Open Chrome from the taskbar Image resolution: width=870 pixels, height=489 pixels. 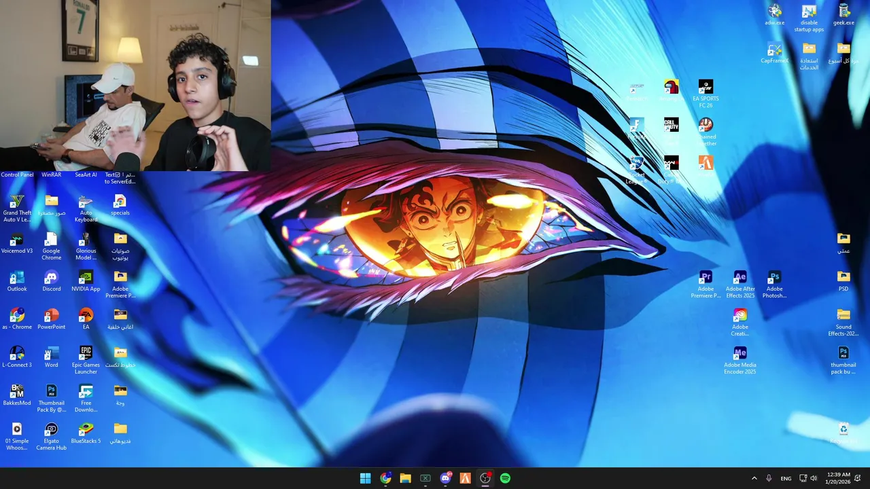click(385, 478)
